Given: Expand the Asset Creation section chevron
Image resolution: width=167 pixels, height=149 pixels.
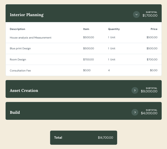Looking at the screenshot, I should (x=135, y=90).
